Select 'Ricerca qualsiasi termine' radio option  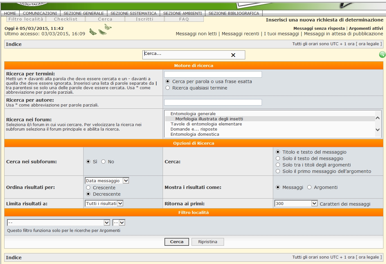pos(167,88)
